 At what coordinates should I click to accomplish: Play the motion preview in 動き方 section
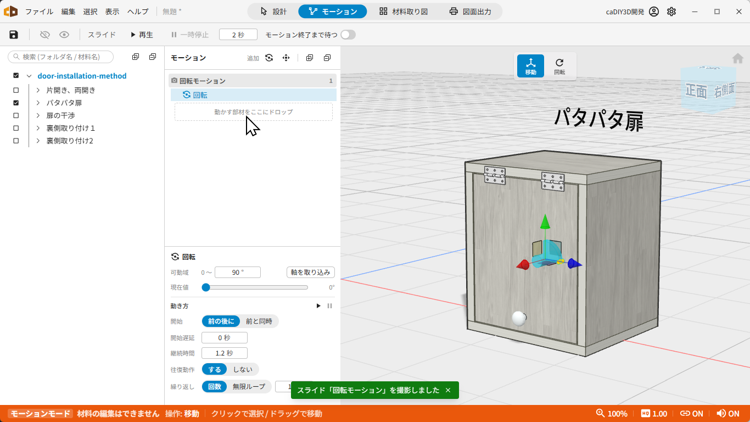coord(318,306)
